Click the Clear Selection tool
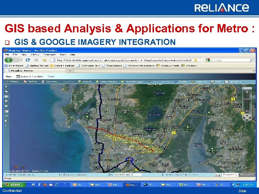This screenshot has width=259, height=194. (x=159, y=82)
